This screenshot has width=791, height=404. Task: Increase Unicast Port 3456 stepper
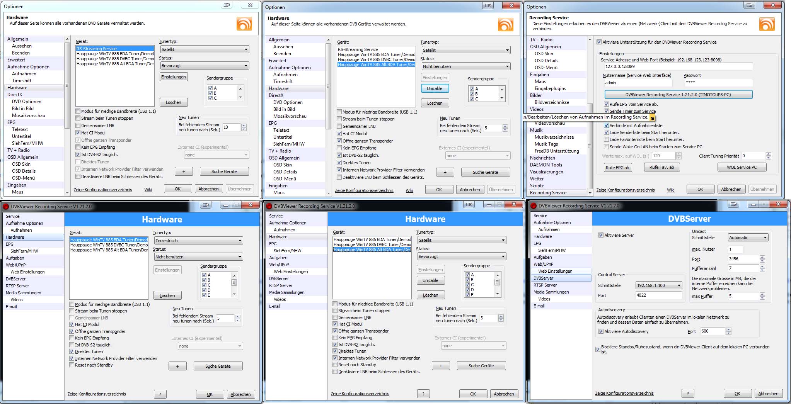(762, 257)
